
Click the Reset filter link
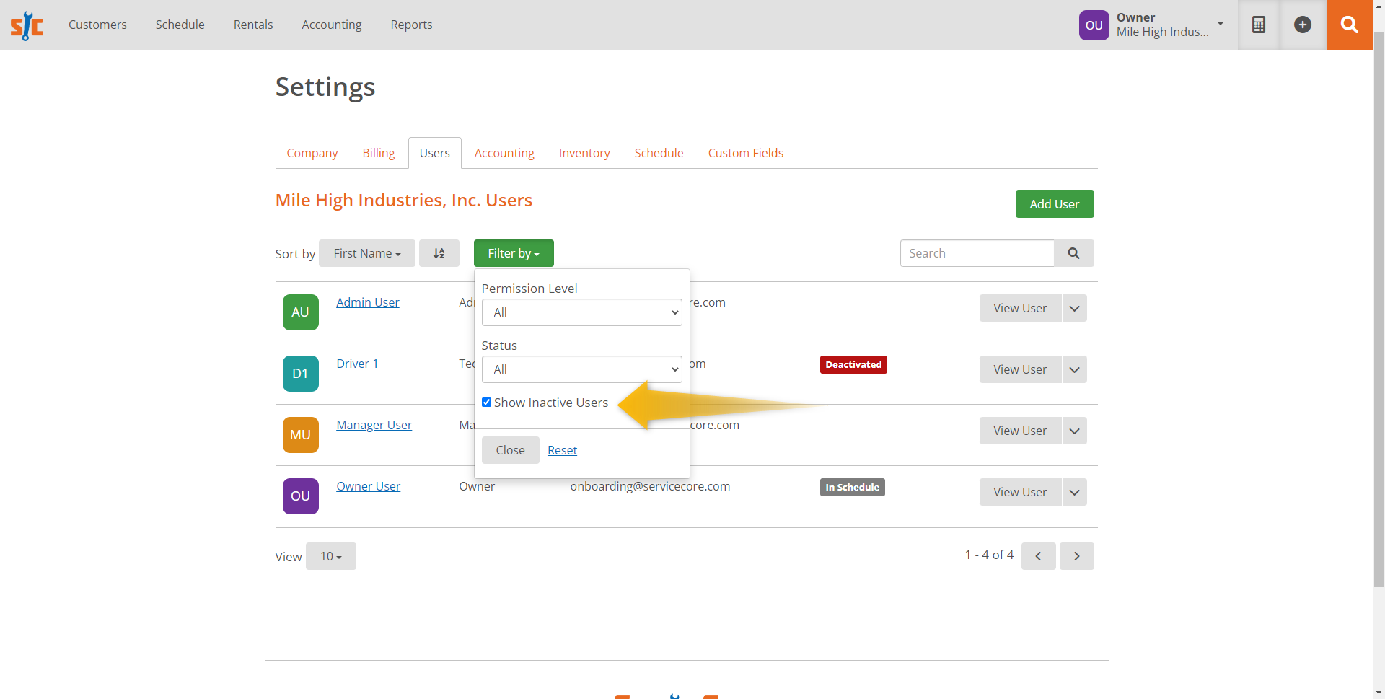pos(562,450)
